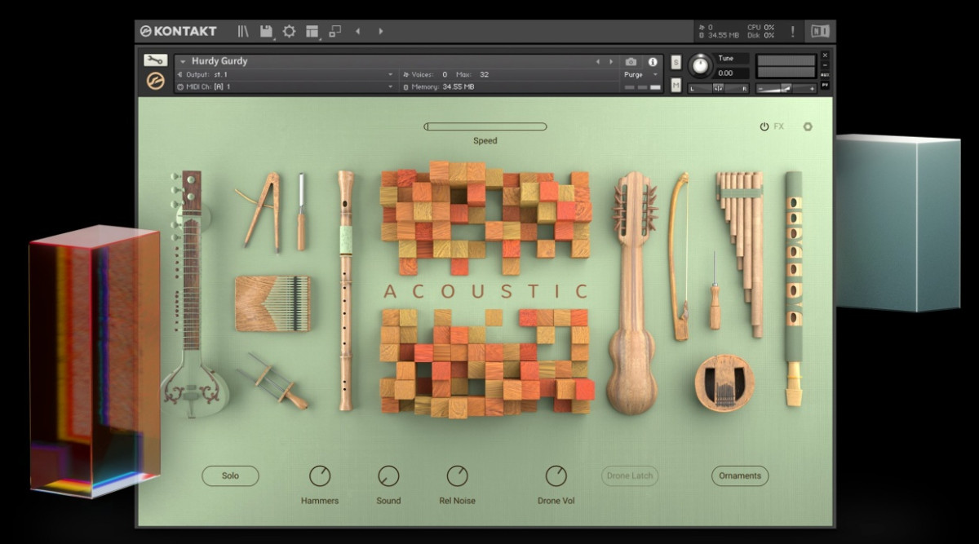
Task: Click the Max voices value 32
Action: coord(484,74)
